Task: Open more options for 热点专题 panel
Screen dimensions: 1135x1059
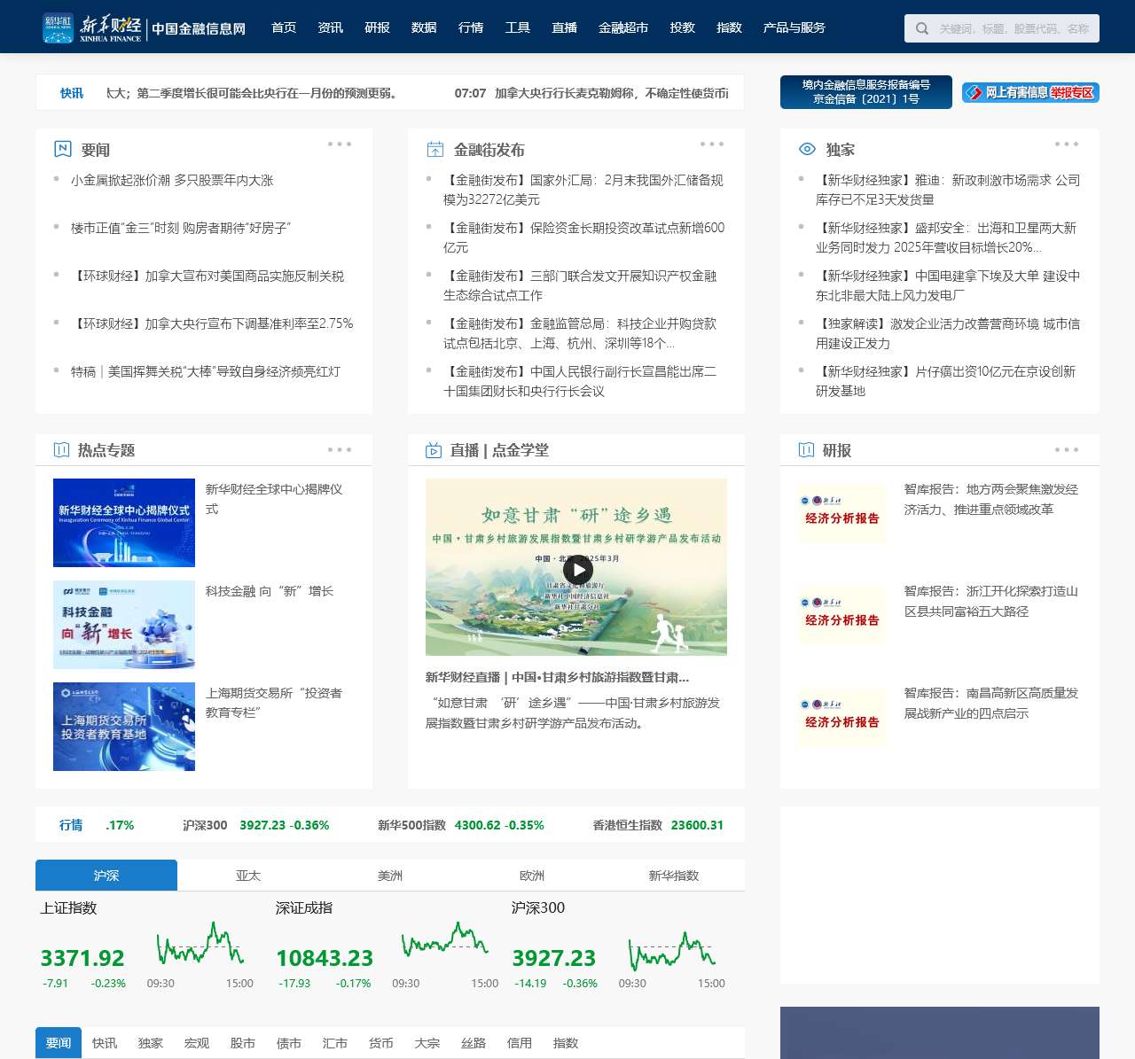Action: [340, 449]
